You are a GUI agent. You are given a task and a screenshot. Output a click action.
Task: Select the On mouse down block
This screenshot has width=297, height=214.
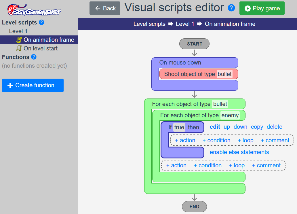coord(195,63)
